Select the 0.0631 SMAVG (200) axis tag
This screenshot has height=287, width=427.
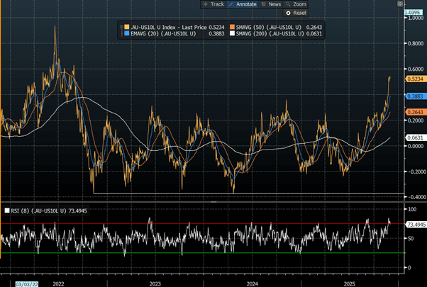pos(414,137)
